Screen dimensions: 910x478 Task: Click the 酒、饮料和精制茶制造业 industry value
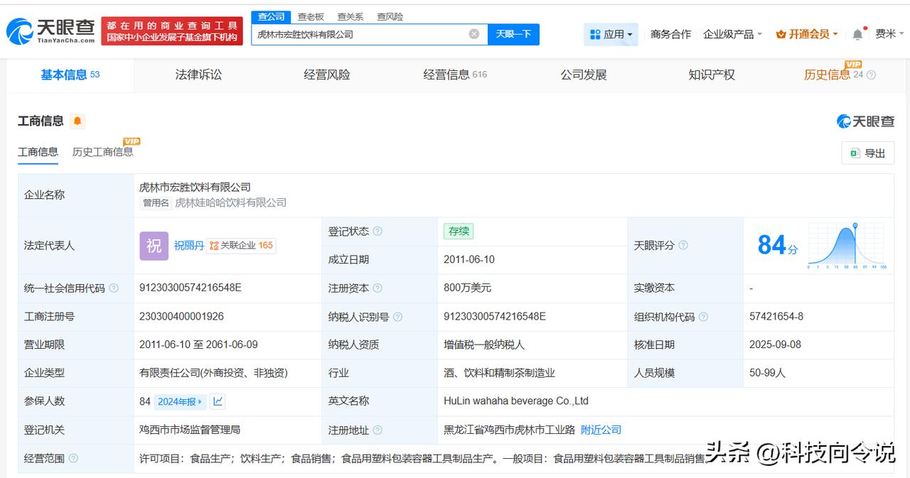point(499,373)
